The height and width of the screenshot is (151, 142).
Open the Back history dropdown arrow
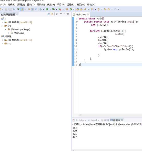(112, 9)
